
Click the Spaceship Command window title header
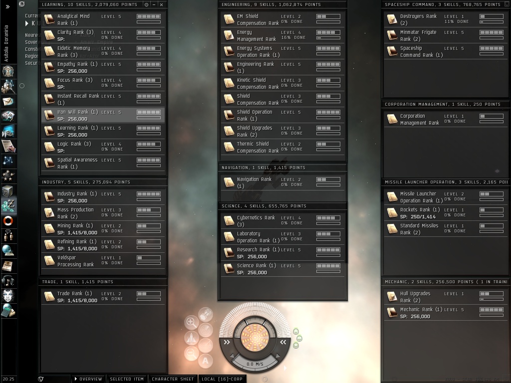pos(446,4)
